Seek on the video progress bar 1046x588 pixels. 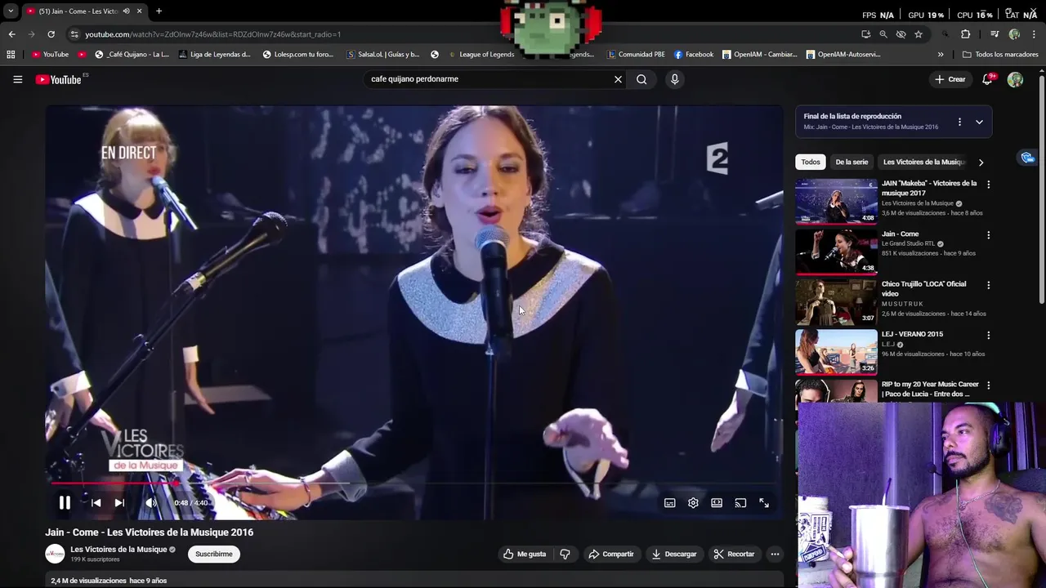[413, 483]
